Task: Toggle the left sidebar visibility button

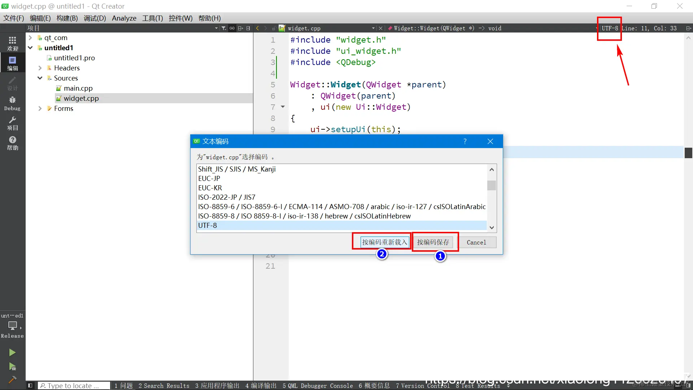Action: pyautogui.click(x=30, y=385)
